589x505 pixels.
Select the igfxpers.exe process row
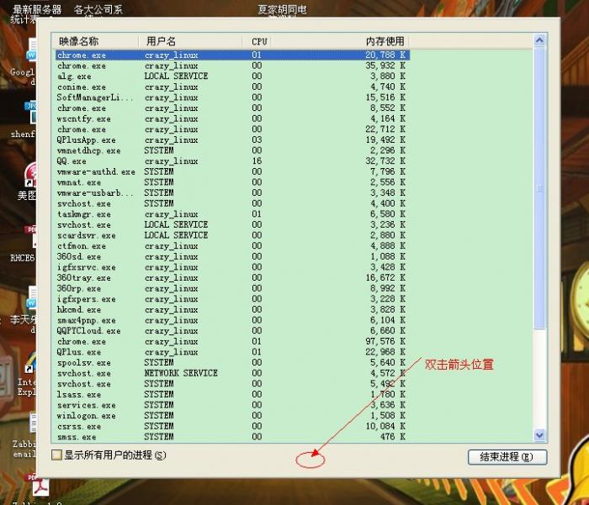pos(233,299)
